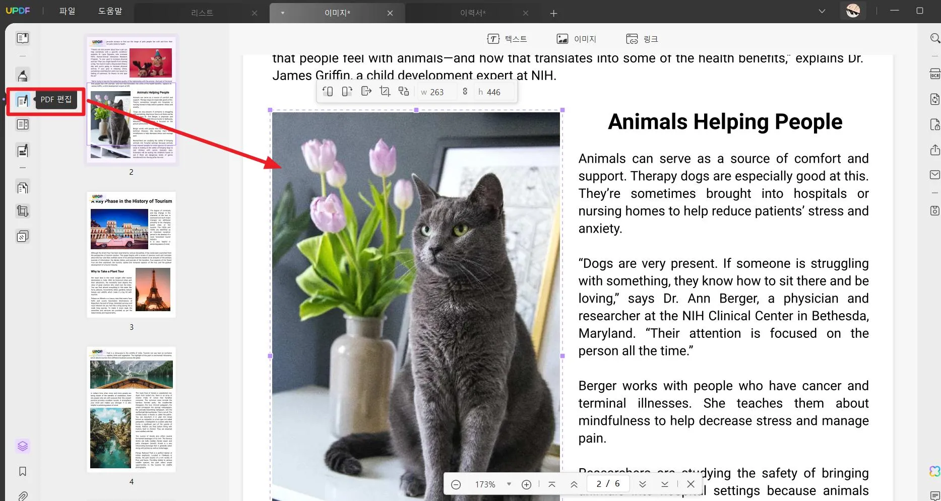This screenshot has height=501, width=941.
Task: Select page 4 thumbnail
Action: click(131, 409)
